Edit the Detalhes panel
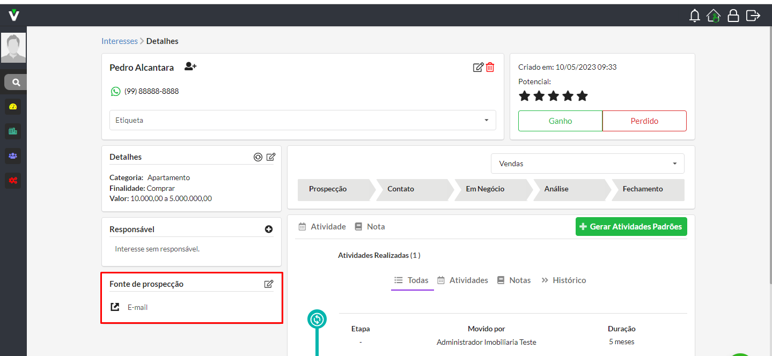 271,157
